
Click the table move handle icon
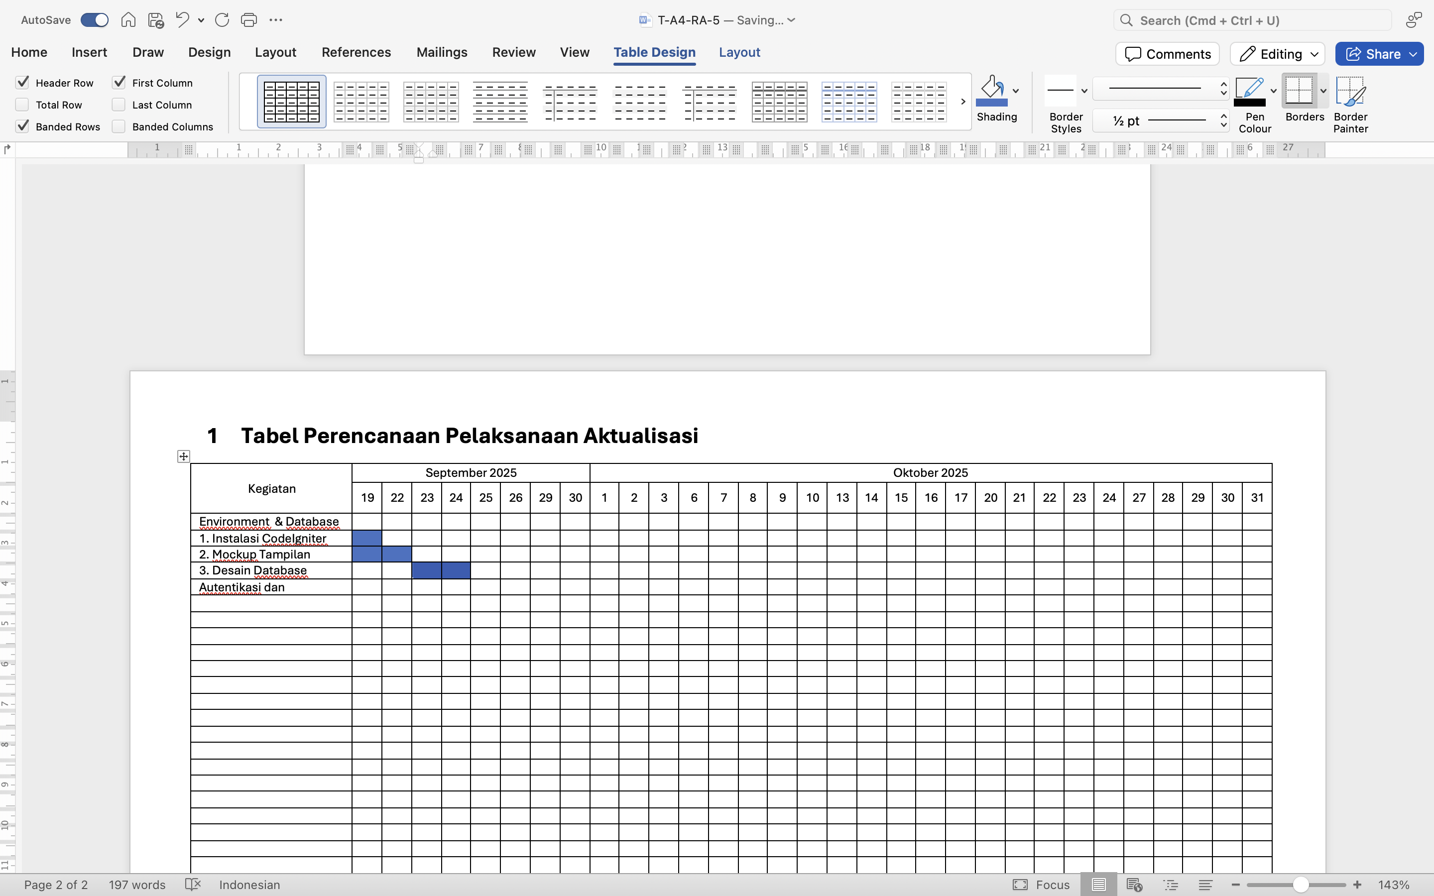(184, 456)
